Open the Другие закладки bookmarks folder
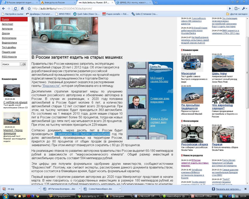The image size is (249, 199). pyautogui.click(x=237, y=14)
